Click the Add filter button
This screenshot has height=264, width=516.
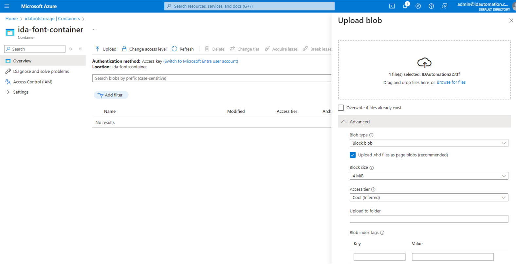(x=111, y=95)
